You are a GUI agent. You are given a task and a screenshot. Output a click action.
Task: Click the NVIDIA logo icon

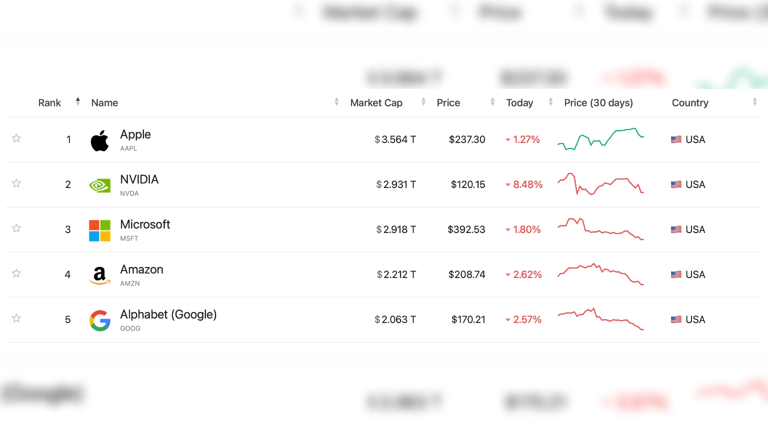pos(99,185)
